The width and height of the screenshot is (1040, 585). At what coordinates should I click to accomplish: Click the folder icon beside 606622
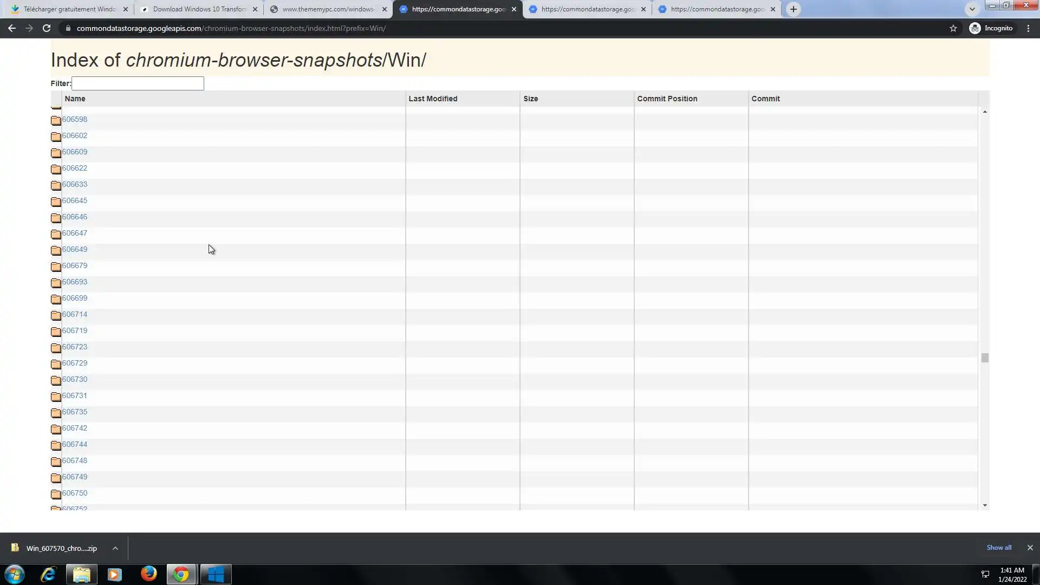point(56,169)
